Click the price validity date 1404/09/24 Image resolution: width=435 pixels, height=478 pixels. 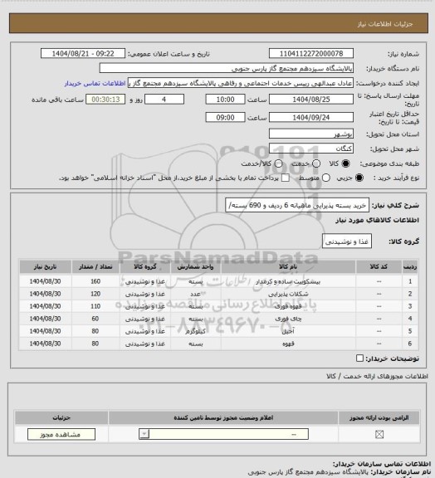pyautogui.click(x=311, y=117)
